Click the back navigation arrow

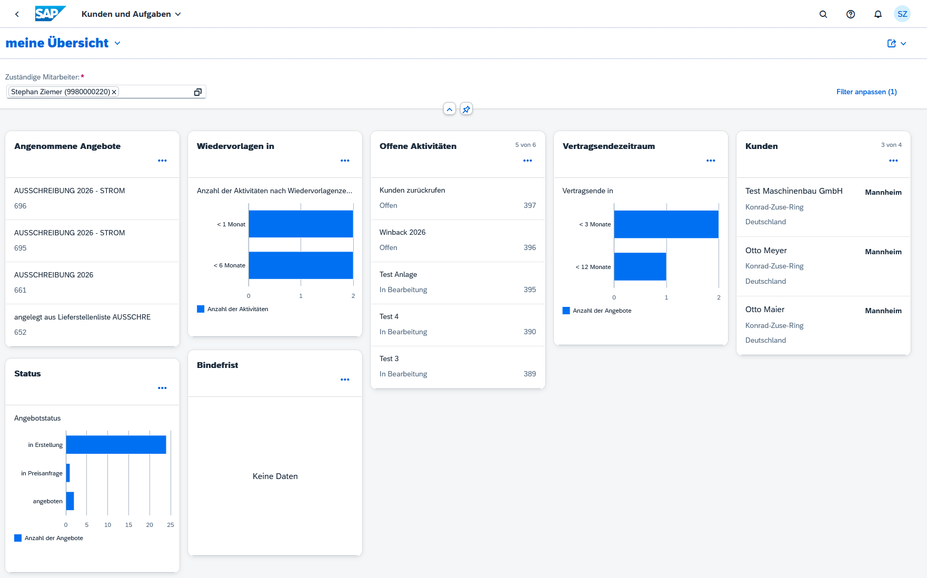(16, 14)
